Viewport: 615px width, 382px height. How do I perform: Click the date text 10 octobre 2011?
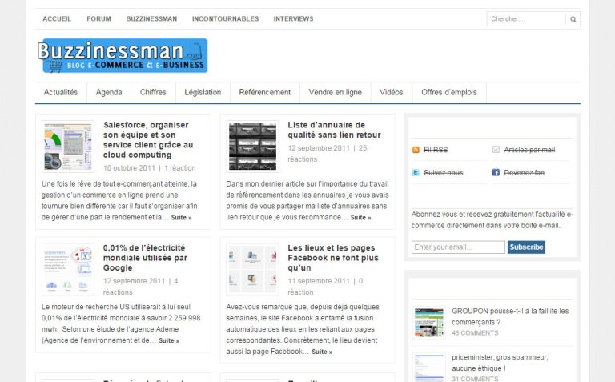coord(129,168)
